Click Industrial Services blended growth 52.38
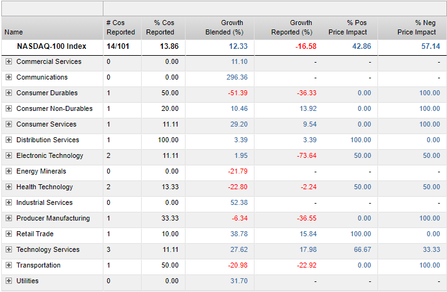The width and height of the screenshot is (447, 292). (239, 202)
